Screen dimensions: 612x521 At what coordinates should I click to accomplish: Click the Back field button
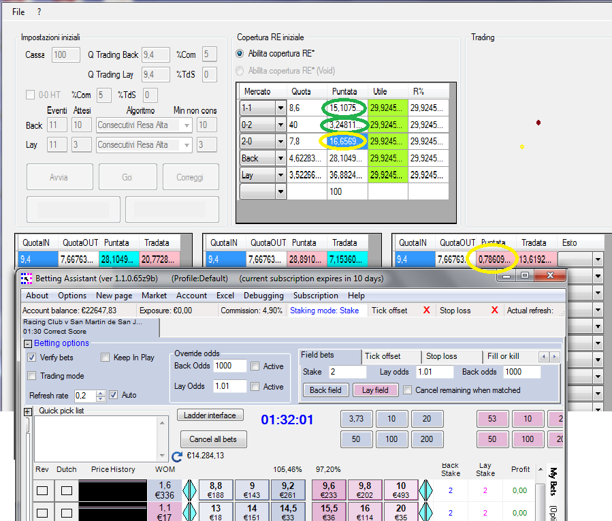point(326,390)
